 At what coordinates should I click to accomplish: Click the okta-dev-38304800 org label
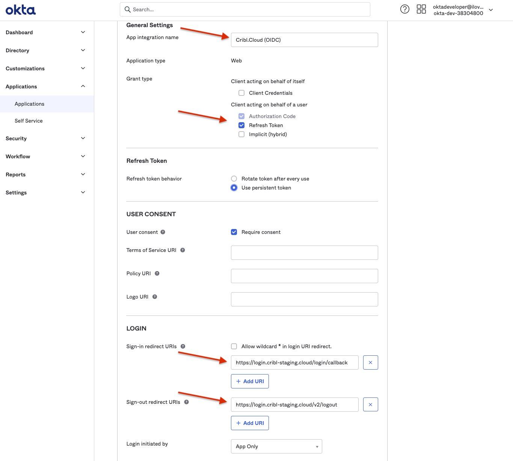(458, 13)
